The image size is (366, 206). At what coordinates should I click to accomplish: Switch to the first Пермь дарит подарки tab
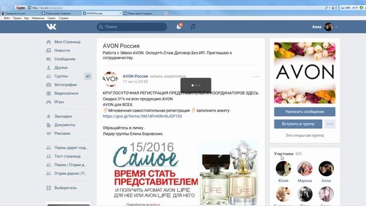click(61, 13)
